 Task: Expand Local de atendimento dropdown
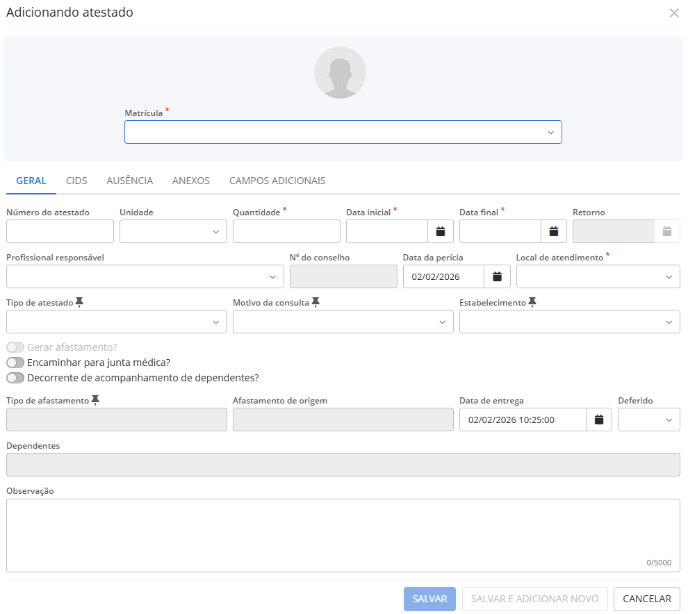598,276
